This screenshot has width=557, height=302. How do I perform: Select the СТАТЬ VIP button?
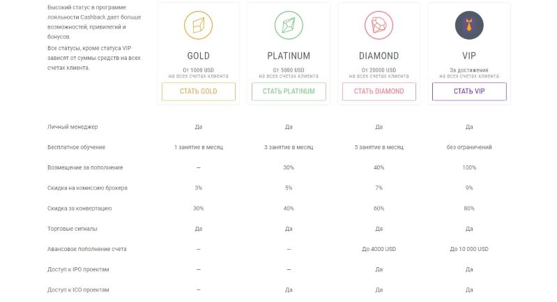(x=468, y=91)
